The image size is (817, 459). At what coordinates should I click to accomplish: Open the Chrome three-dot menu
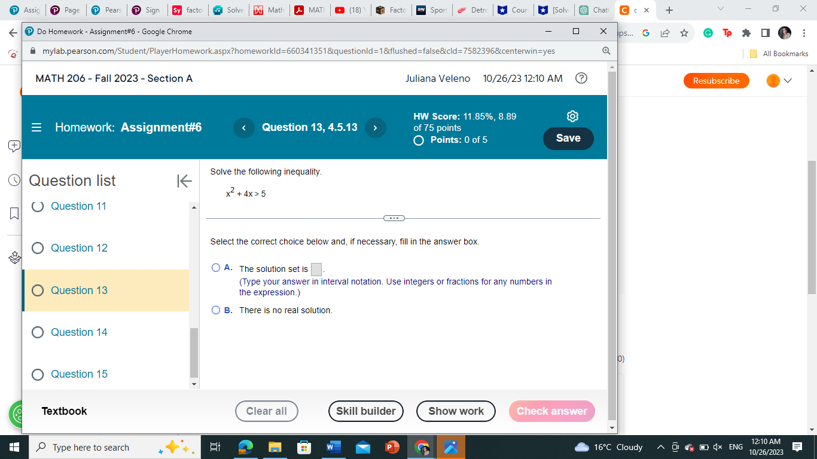click(x=803, y=33)
